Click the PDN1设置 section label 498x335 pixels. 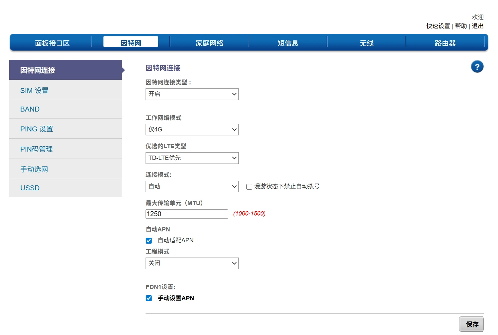coord(160,287)
